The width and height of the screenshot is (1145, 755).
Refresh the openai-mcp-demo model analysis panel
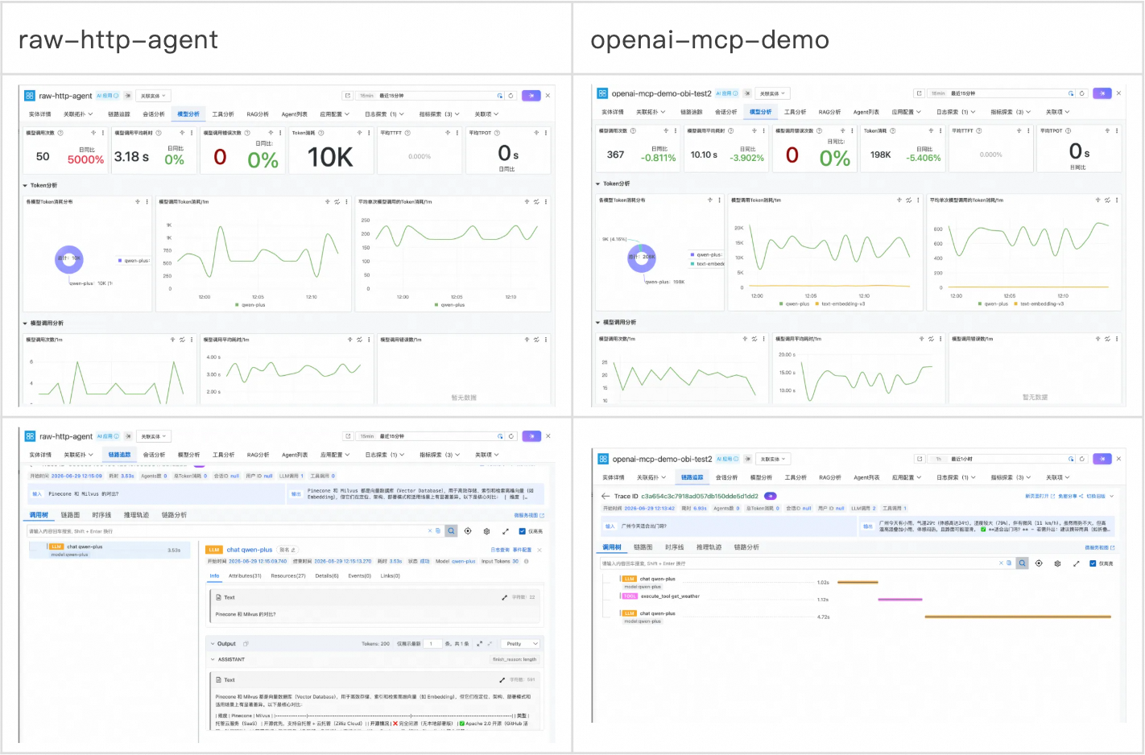point(1082,93)
